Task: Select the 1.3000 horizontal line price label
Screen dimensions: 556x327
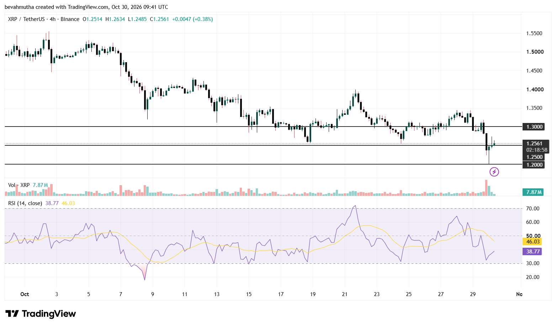Action: [533, 127]
